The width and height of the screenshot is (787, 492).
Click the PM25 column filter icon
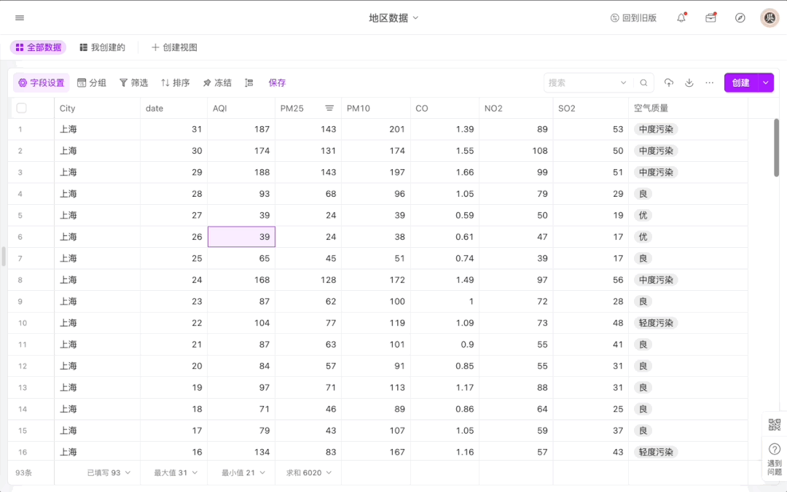point(329,108)
